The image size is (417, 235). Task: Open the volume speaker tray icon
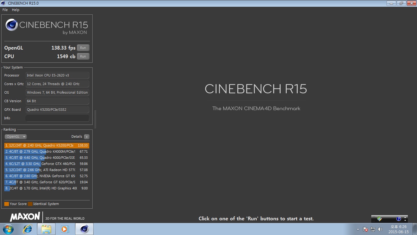[380, 229]
